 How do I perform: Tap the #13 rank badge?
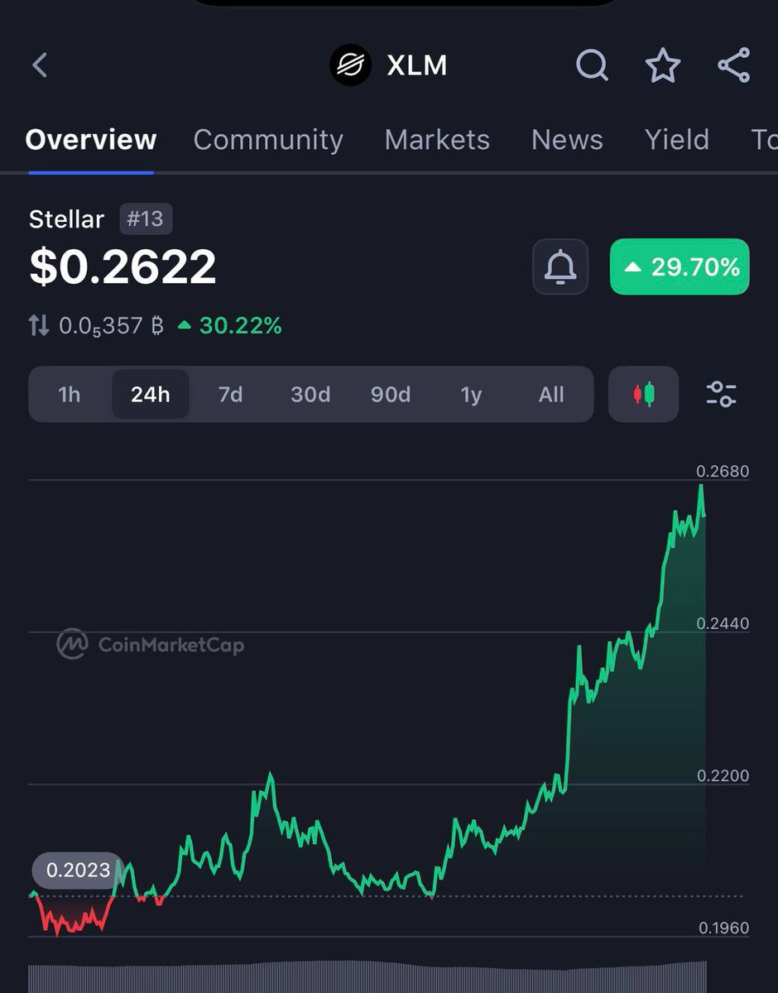click(x=146, y=219)
